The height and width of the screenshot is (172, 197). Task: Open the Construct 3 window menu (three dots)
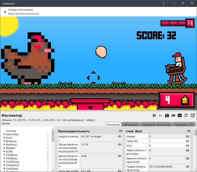pyautogui.click(x=164, y=3)
